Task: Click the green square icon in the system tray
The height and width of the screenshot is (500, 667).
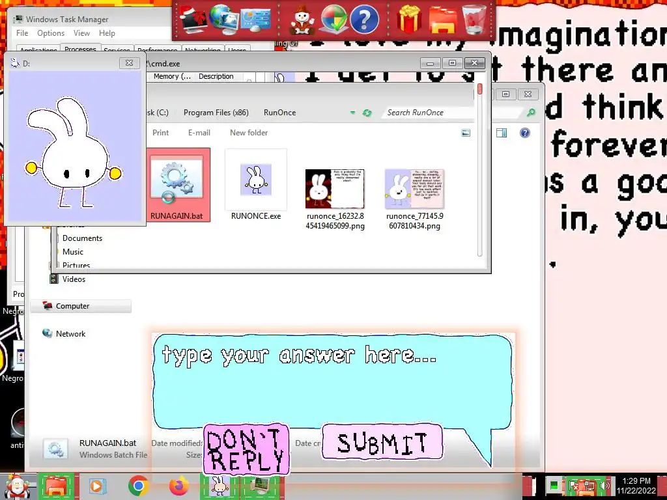Action: (554, 485)
